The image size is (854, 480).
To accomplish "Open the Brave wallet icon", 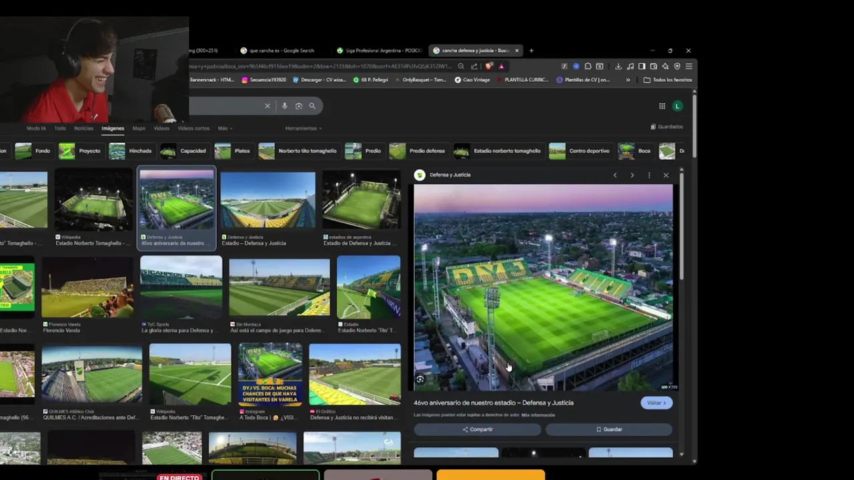I will pos(653,66).
